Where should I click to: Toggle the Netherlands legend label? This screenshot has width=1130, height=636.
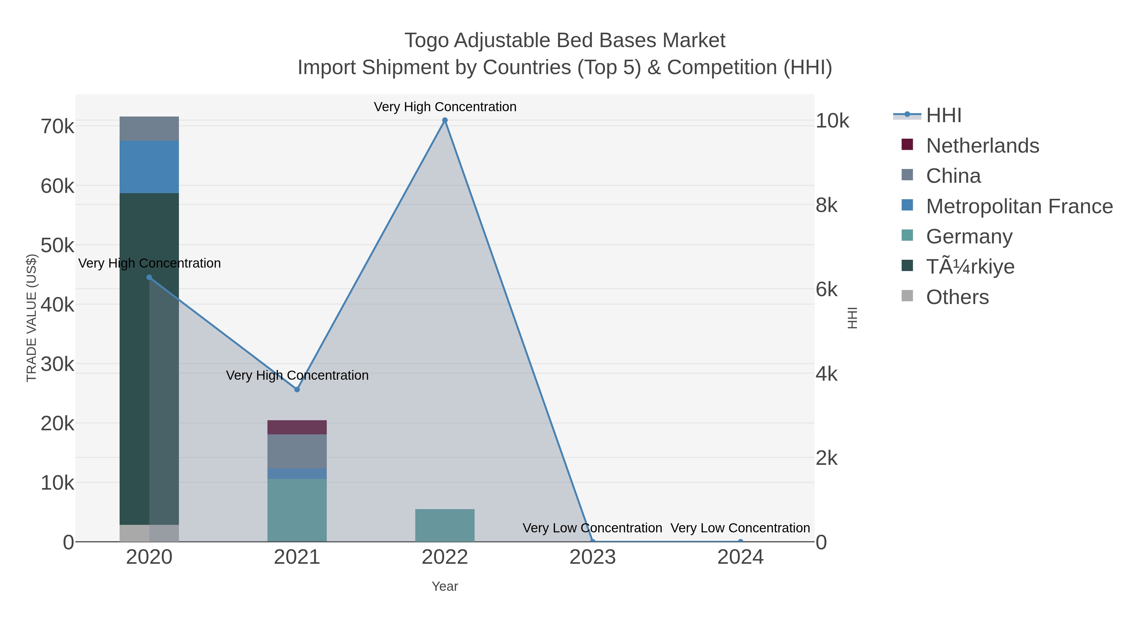click(x=982, y=146)
